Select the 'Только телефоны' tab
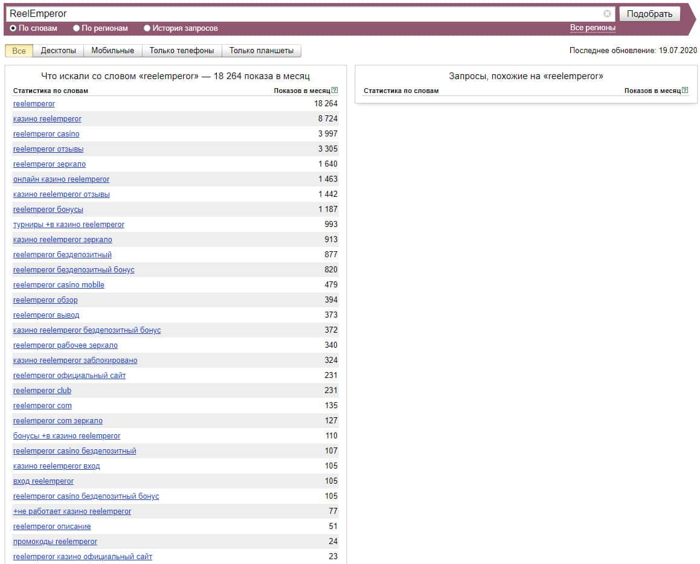Screen dimensions: 700x564 [182, 51]
